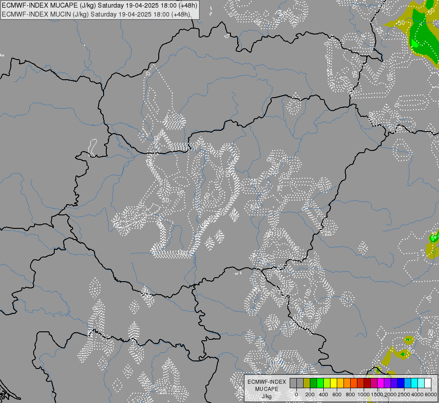Select the pale cyan swatch after 4000
Viewport: 439px width, 403px height.
click(x=421, y=383)
